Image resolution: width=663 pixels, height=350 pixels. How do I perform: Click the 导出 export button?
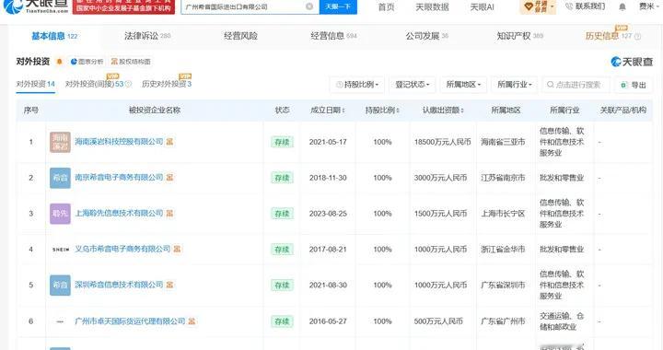[634, 85]
